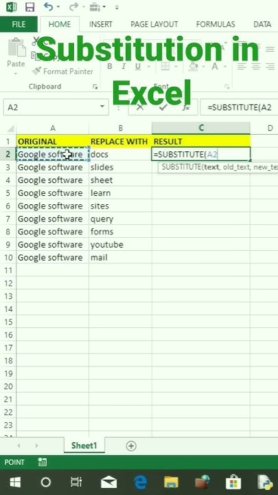Toggle Bold formatting
Image resolution: width=278 pixels, height=495 pixels.
point(110,66)
